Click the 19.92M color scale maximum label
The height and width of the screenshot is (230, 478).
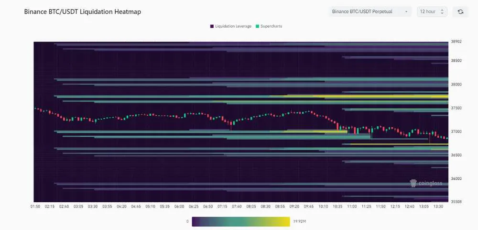tap(300, 221)
